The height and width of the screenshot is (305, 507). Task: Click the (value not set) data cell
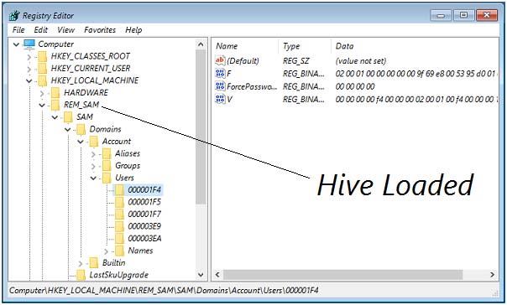pyautogui.click(x=361, y=61)
